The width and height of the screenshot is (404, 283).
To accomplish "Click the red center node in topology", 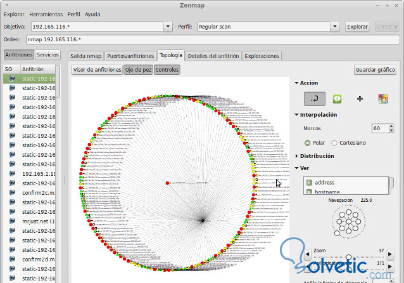I will point(167,183).
